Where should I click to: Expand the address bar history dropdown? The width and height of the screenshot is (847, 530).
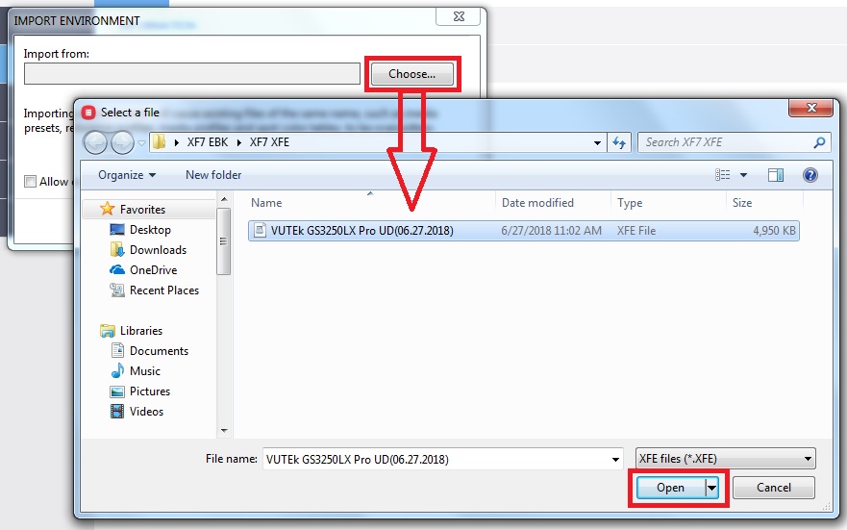pyautogui.click(x=597, y=142)
